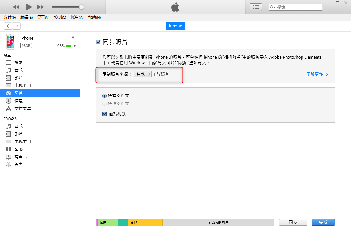Go back with the left arrow button

[x=8, y=26]
